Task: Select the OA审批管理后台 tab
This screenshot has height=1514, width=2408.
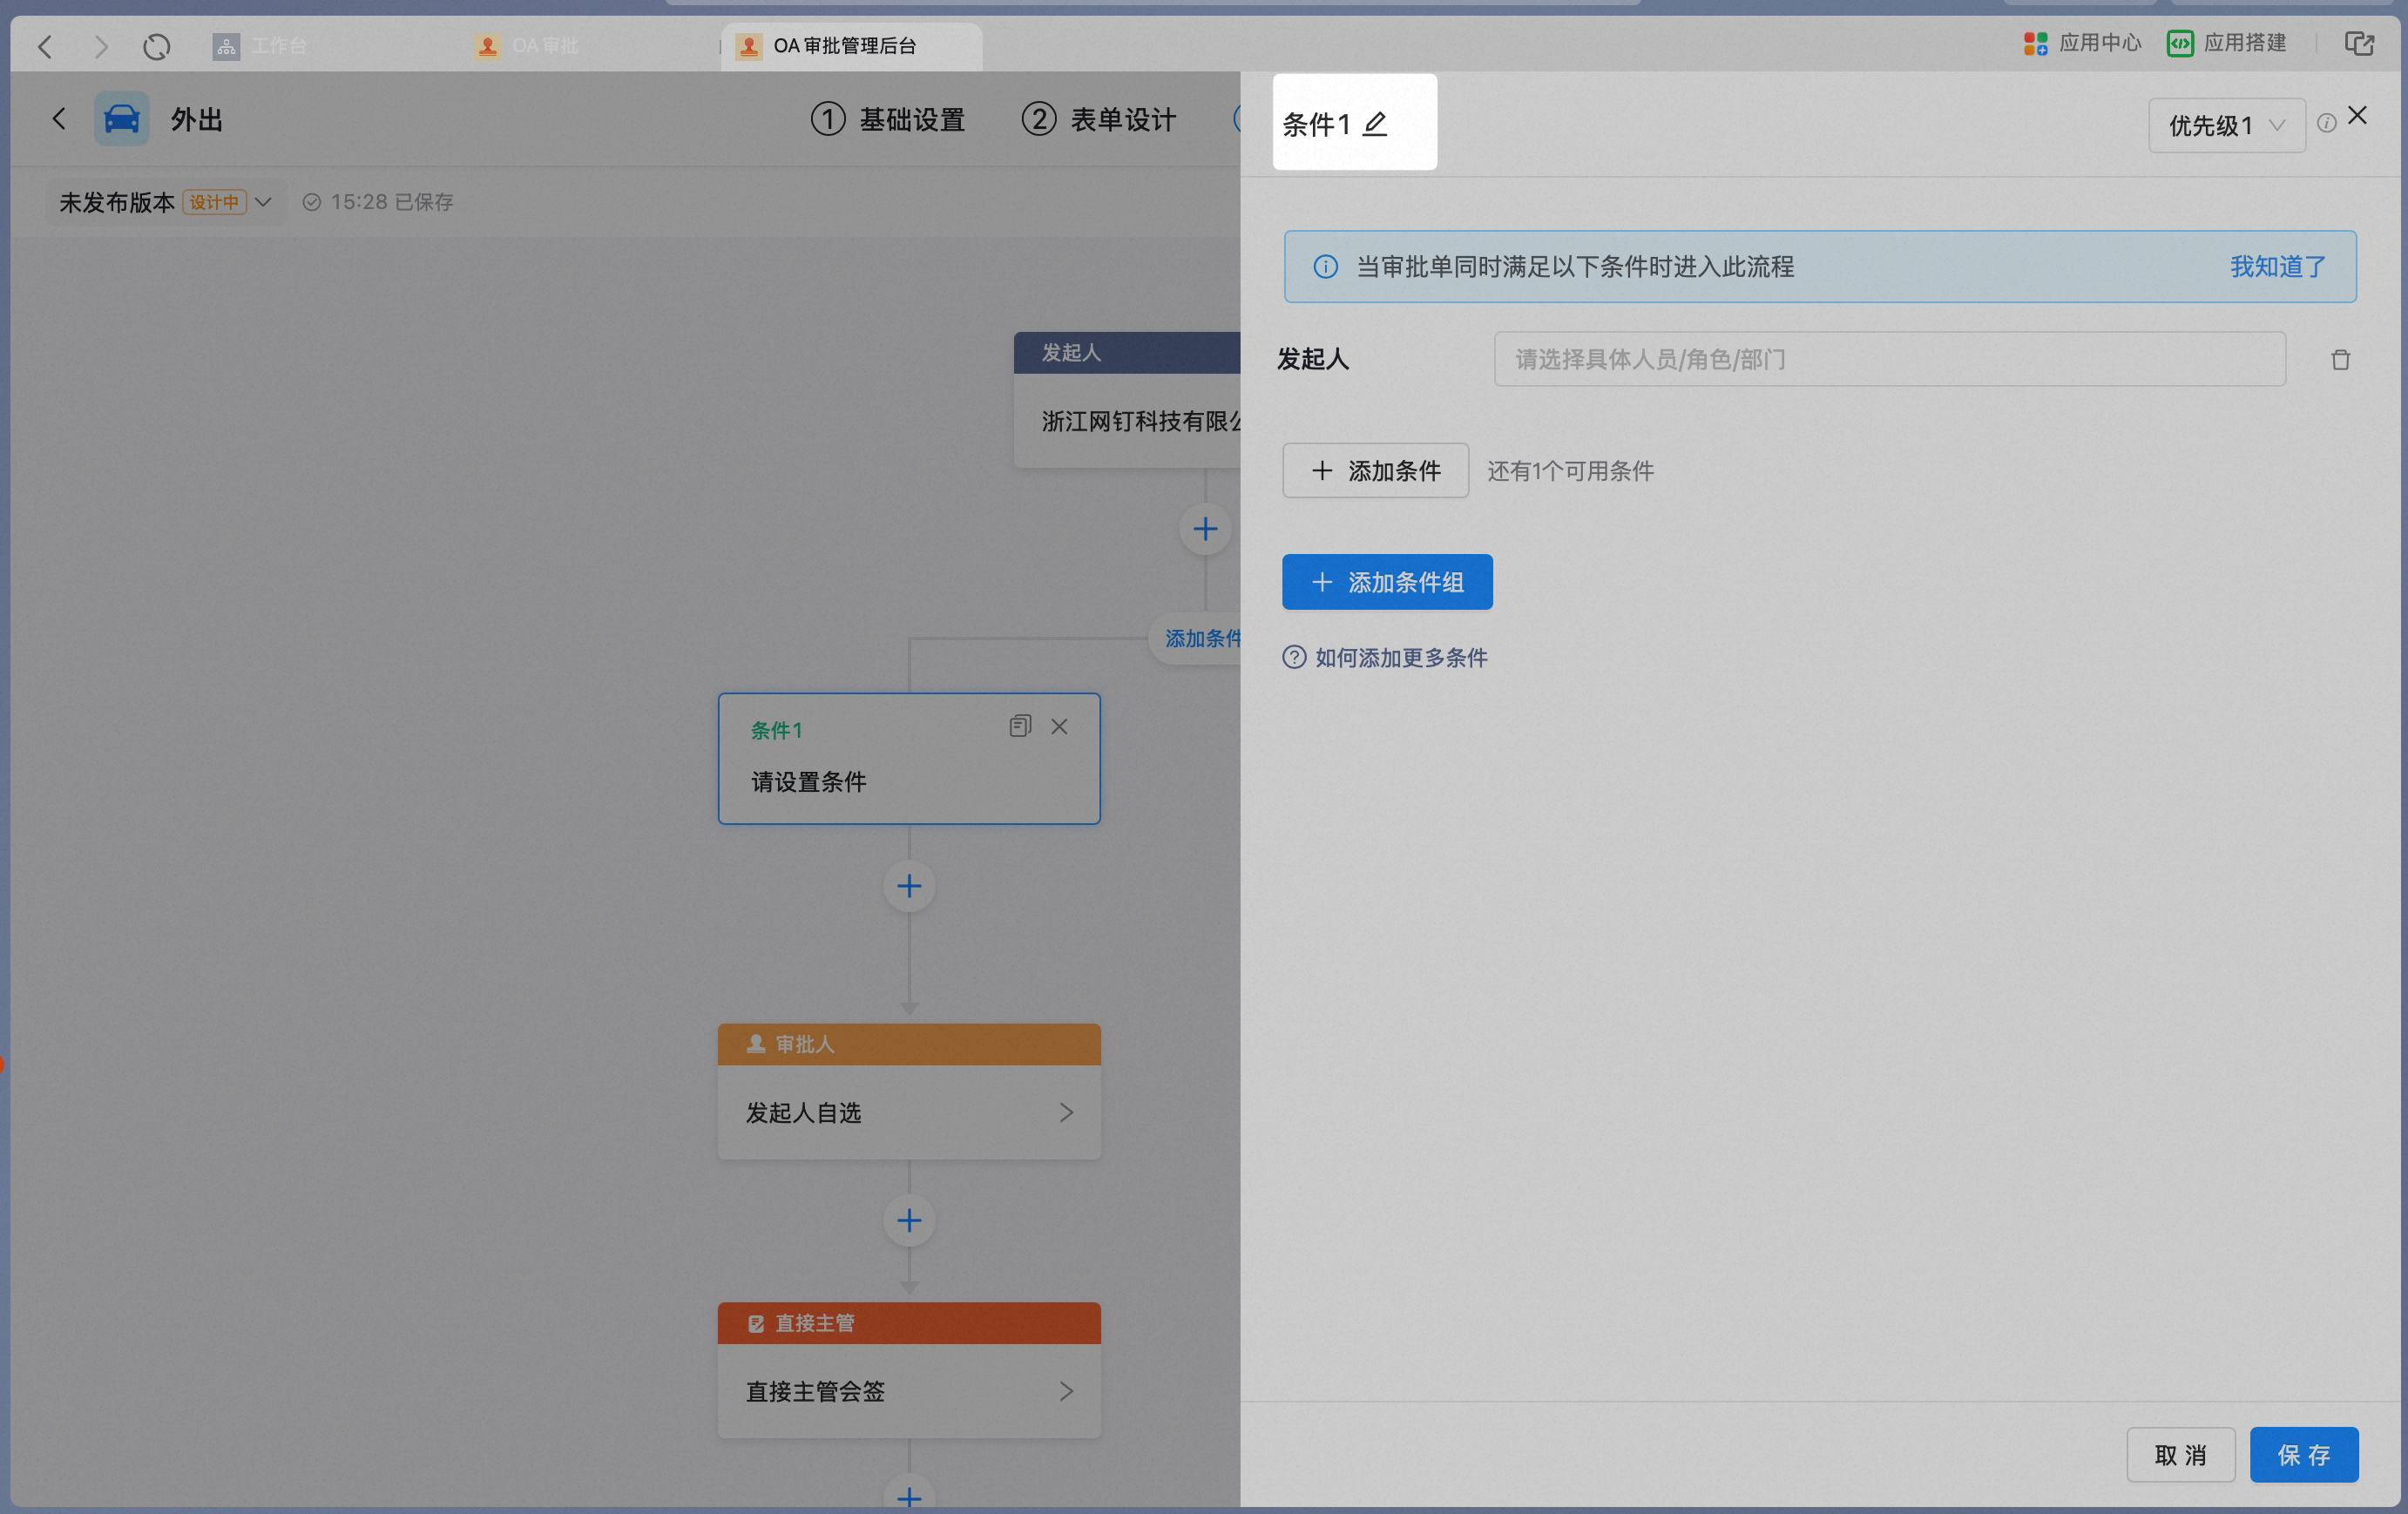Action: pos(850,46)
